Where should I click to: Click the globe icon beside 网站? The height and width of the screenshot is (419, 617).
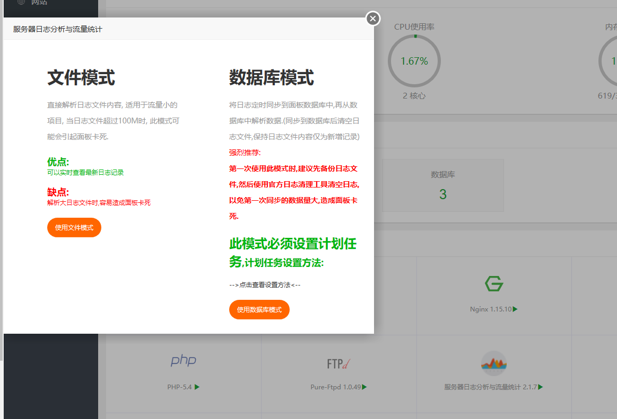21,2
